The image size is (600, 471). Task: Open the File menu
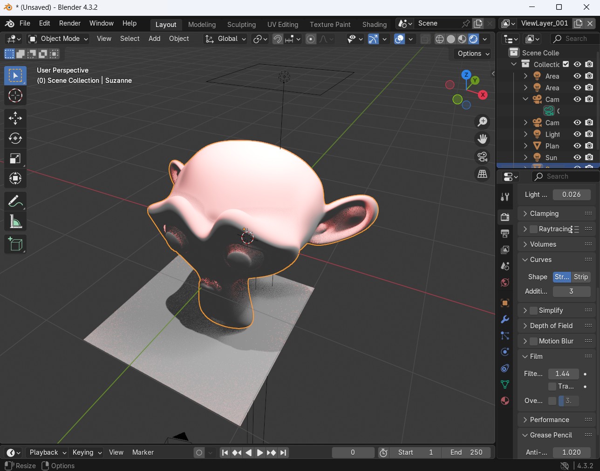point(25,23)
